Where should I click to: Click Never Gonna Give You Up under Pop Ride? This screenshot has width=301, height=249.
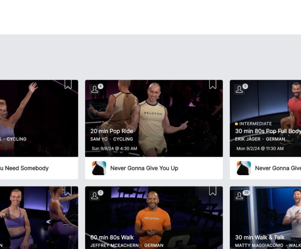click(144, 168)
